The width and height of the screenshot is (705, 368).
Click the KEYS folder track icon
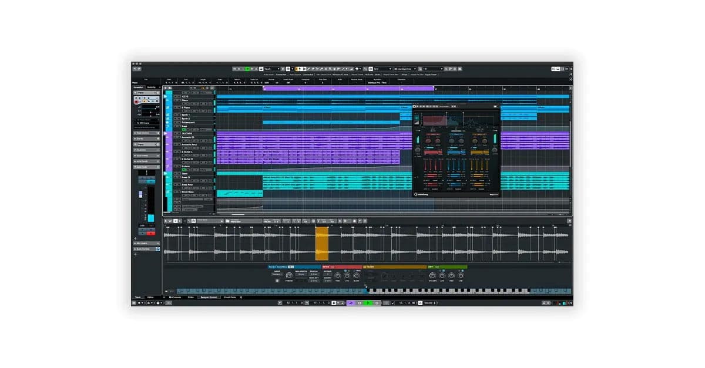coord(165,96)
